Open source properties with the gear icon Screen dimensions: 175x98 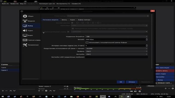point(46,91)
